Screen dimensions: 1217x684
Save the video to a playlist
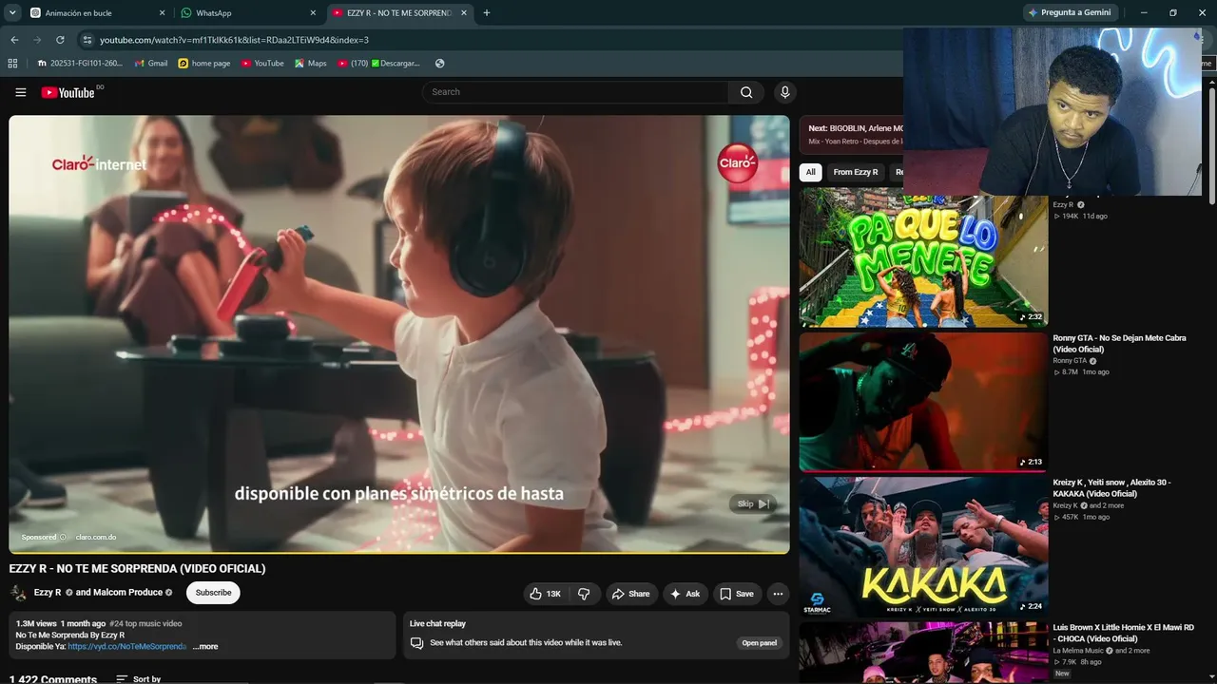coord(737,594)
